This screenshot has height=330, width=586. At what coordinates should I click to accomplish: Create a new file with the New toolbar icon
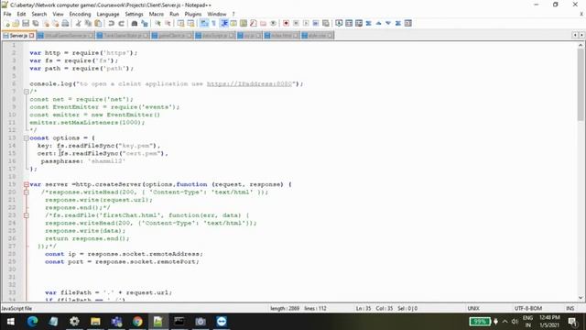[x=7, y=24]
